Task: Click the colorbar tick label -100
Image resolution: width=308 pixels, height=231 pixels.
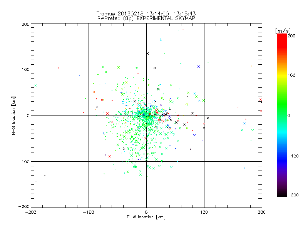Action: click(x=293, y=156)
